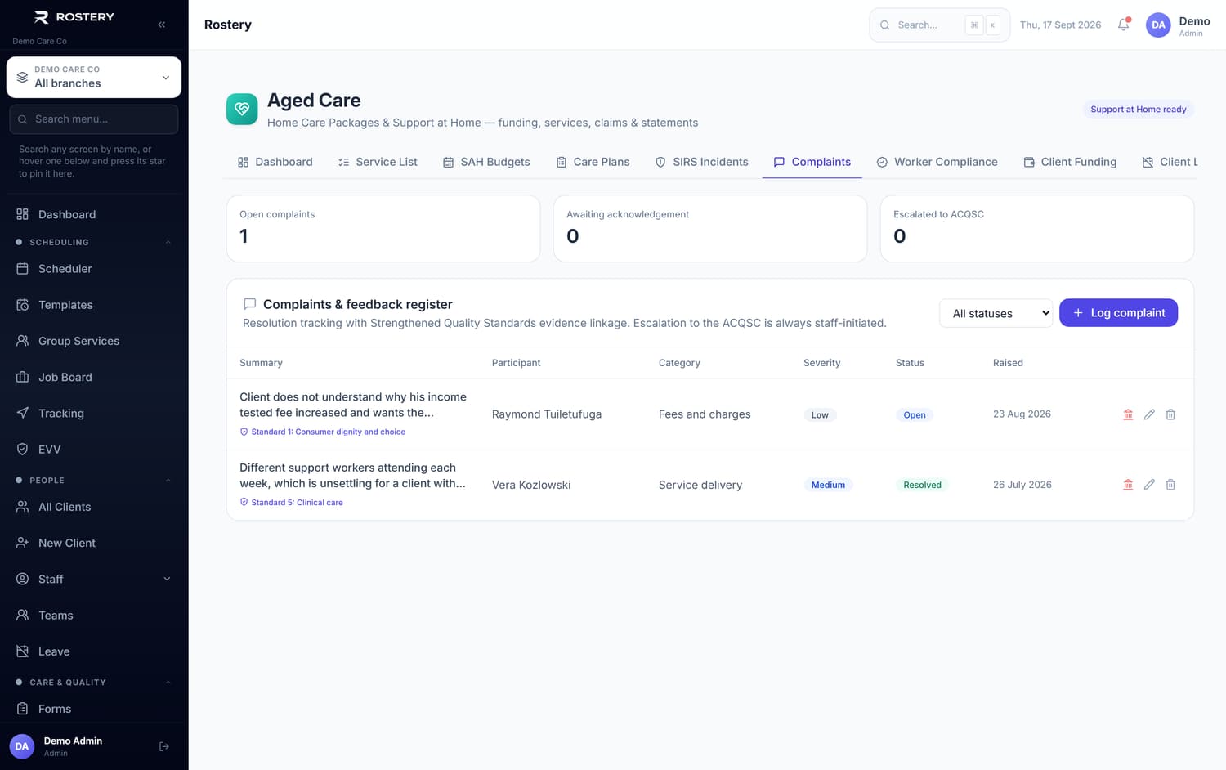Edit Raymond Tuiletufuga complaint pencil icon

[1149, 414]
